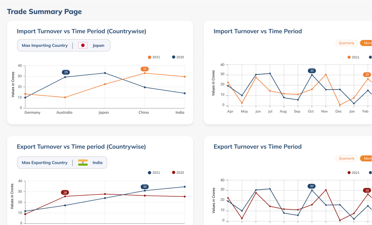This screenshot has width=372, height=225.
Task: Toggle the 2020 navy legend dot in countrywise import chart
Action: (x=174, y=57)
